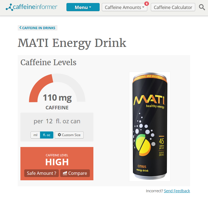
Task: Switch units to ml
Action: 35,135
